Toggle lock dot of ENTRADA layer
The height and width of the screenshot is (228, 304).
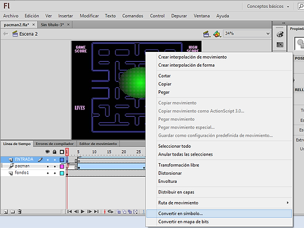click(x=55, y=159)
